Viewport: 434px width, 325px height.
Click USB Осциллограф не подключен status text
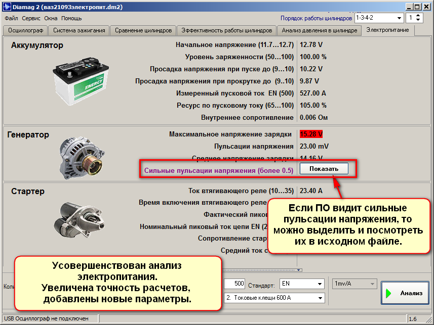46,318
